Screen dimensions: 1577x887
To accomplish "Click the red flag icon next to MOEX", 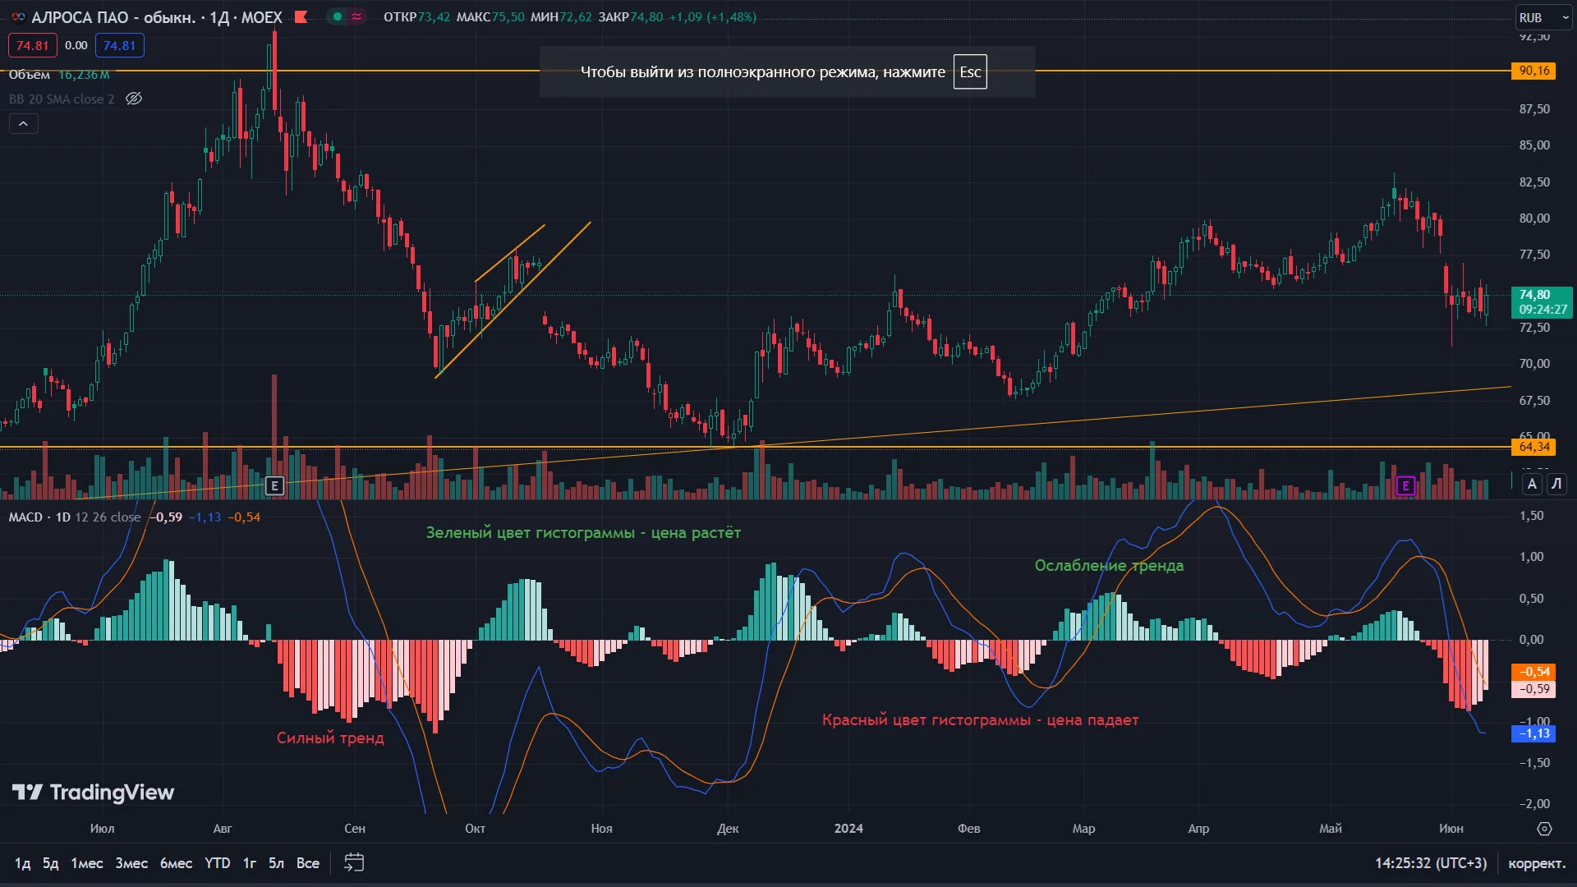I will point(301,17).
